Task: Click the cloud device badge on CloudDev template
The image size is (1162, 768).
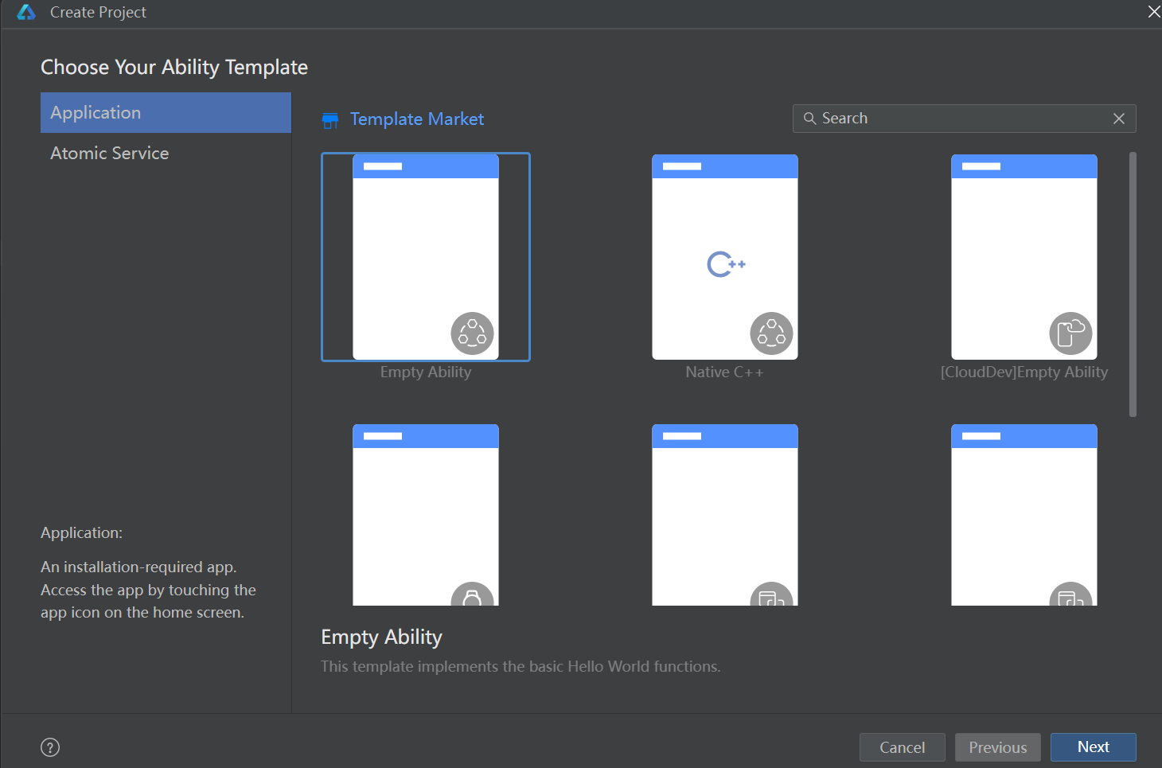Action: (1070, 333)
